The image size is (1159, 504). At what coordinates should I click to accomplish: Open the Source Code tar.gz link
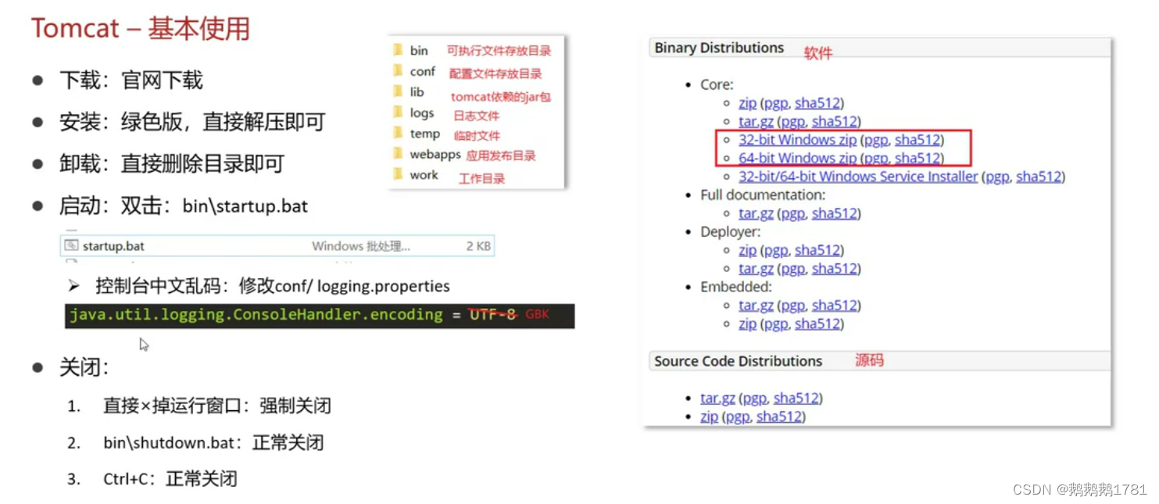717,399
